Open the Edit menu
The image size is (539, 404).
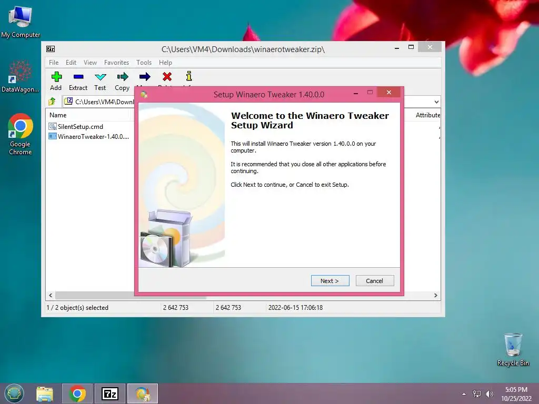point(71,63)
